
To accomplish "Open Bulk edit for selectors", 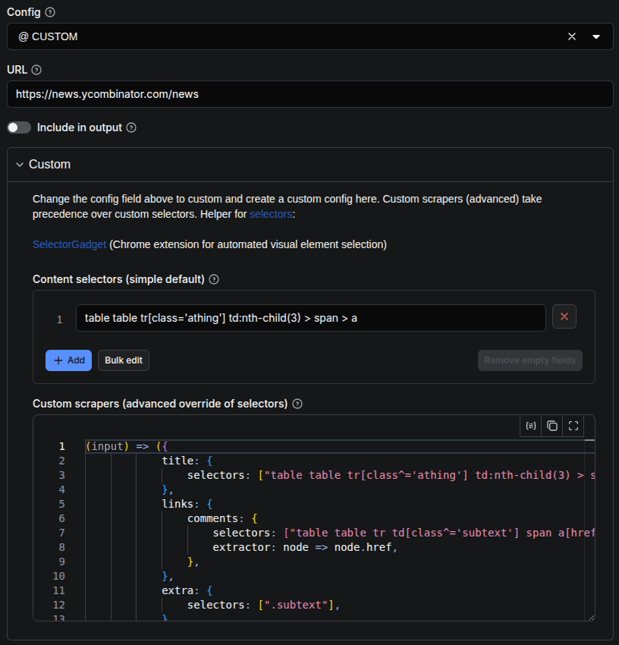I will 124,360.
